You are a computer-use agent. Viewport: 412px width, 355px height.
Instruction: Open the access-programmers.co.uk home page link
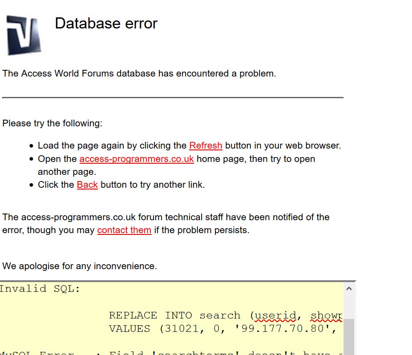coord(137,159)
